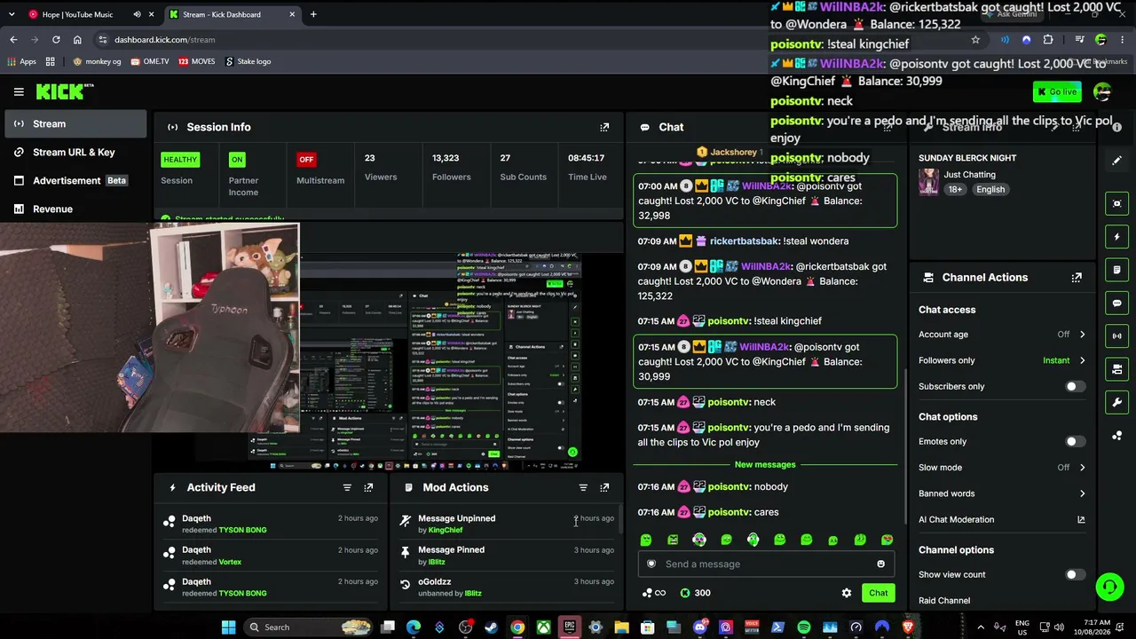This screenshot has height=639, width=1136.
Task: Toggle Emotes only chat switch
Action: click(1074, 441)
